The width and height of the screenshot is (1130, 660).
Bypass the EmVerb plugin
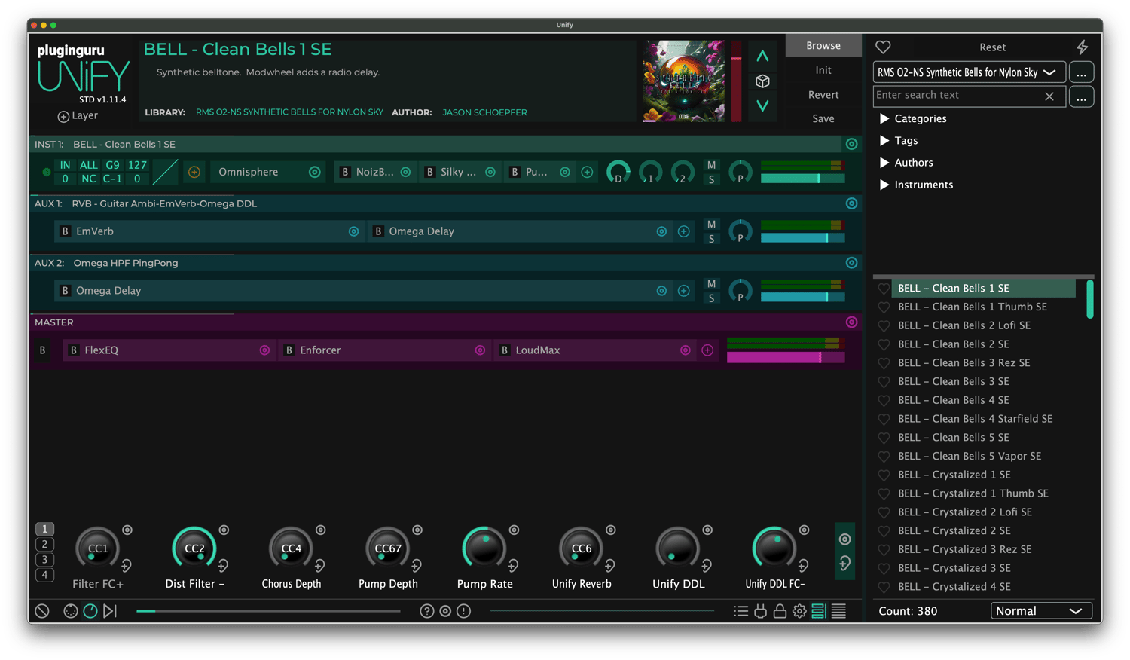click(66, 231)
